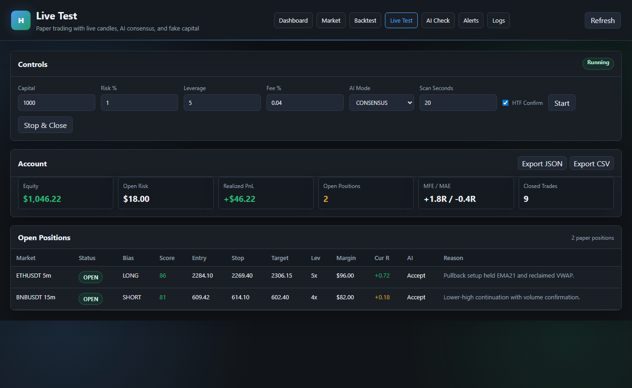
Task: Click the Fee % input field
Action: [305, 103]
